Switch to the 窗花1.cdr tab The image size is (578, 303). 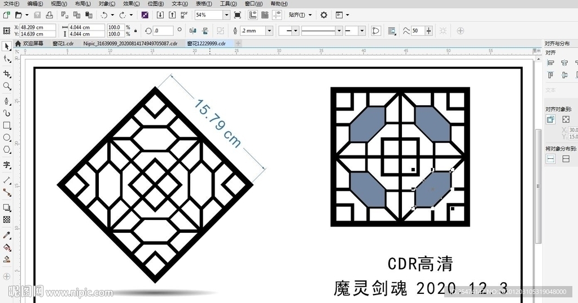click(63, 43)
